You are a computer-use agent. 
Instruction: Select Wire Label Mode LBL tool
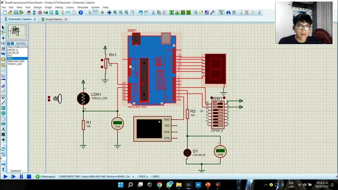[x=3, y=43]
